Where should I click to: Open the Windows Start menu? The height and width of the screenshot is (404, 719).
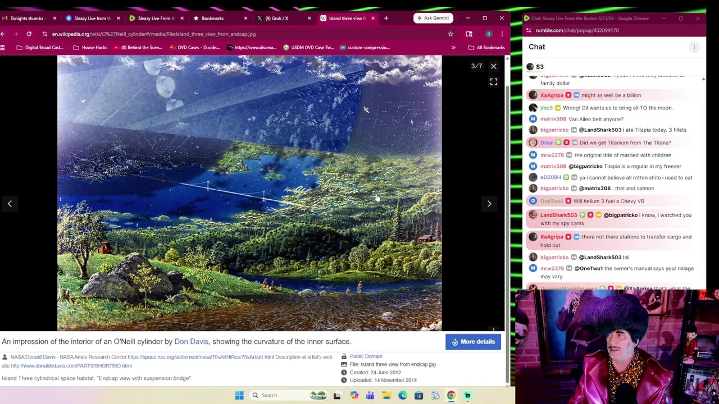coord(239,396)
